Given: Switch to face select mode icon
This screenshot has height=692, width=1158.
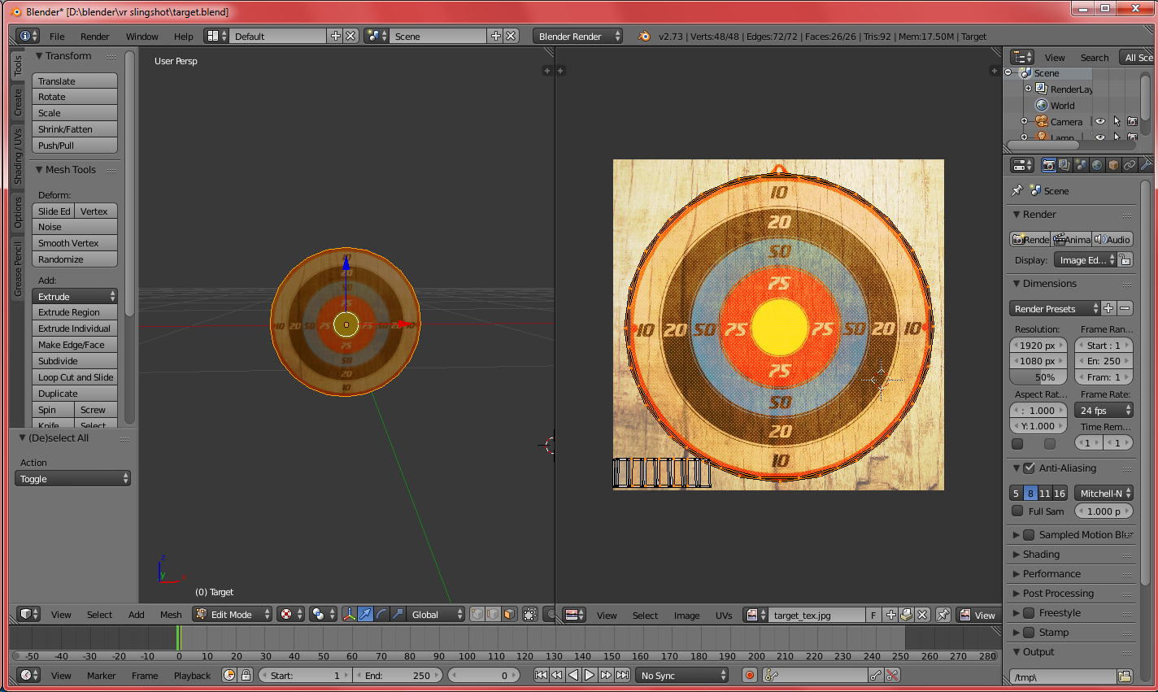Looking at the screenshot, I should tap(508, 615).
